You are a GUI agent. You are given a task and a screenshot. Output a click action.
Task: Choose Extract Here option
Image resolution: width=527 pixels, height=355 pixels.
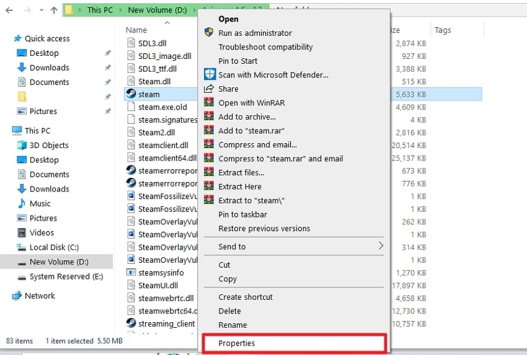pos(240,186)
